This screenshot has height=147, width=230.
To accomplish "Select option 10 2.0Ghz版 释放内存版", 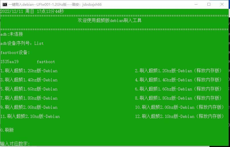I will [x=179, y=107].
